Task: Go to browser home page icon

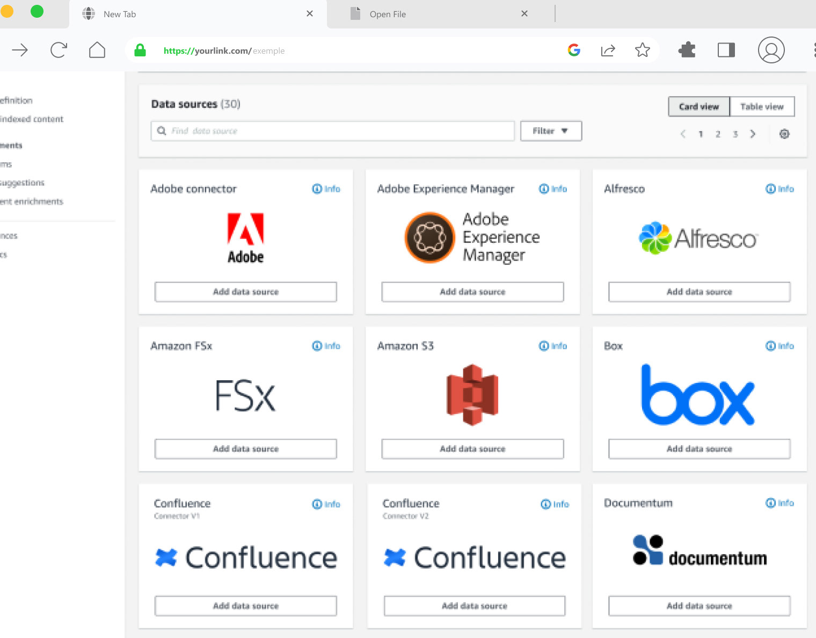Action: click(x=97, y=50)
